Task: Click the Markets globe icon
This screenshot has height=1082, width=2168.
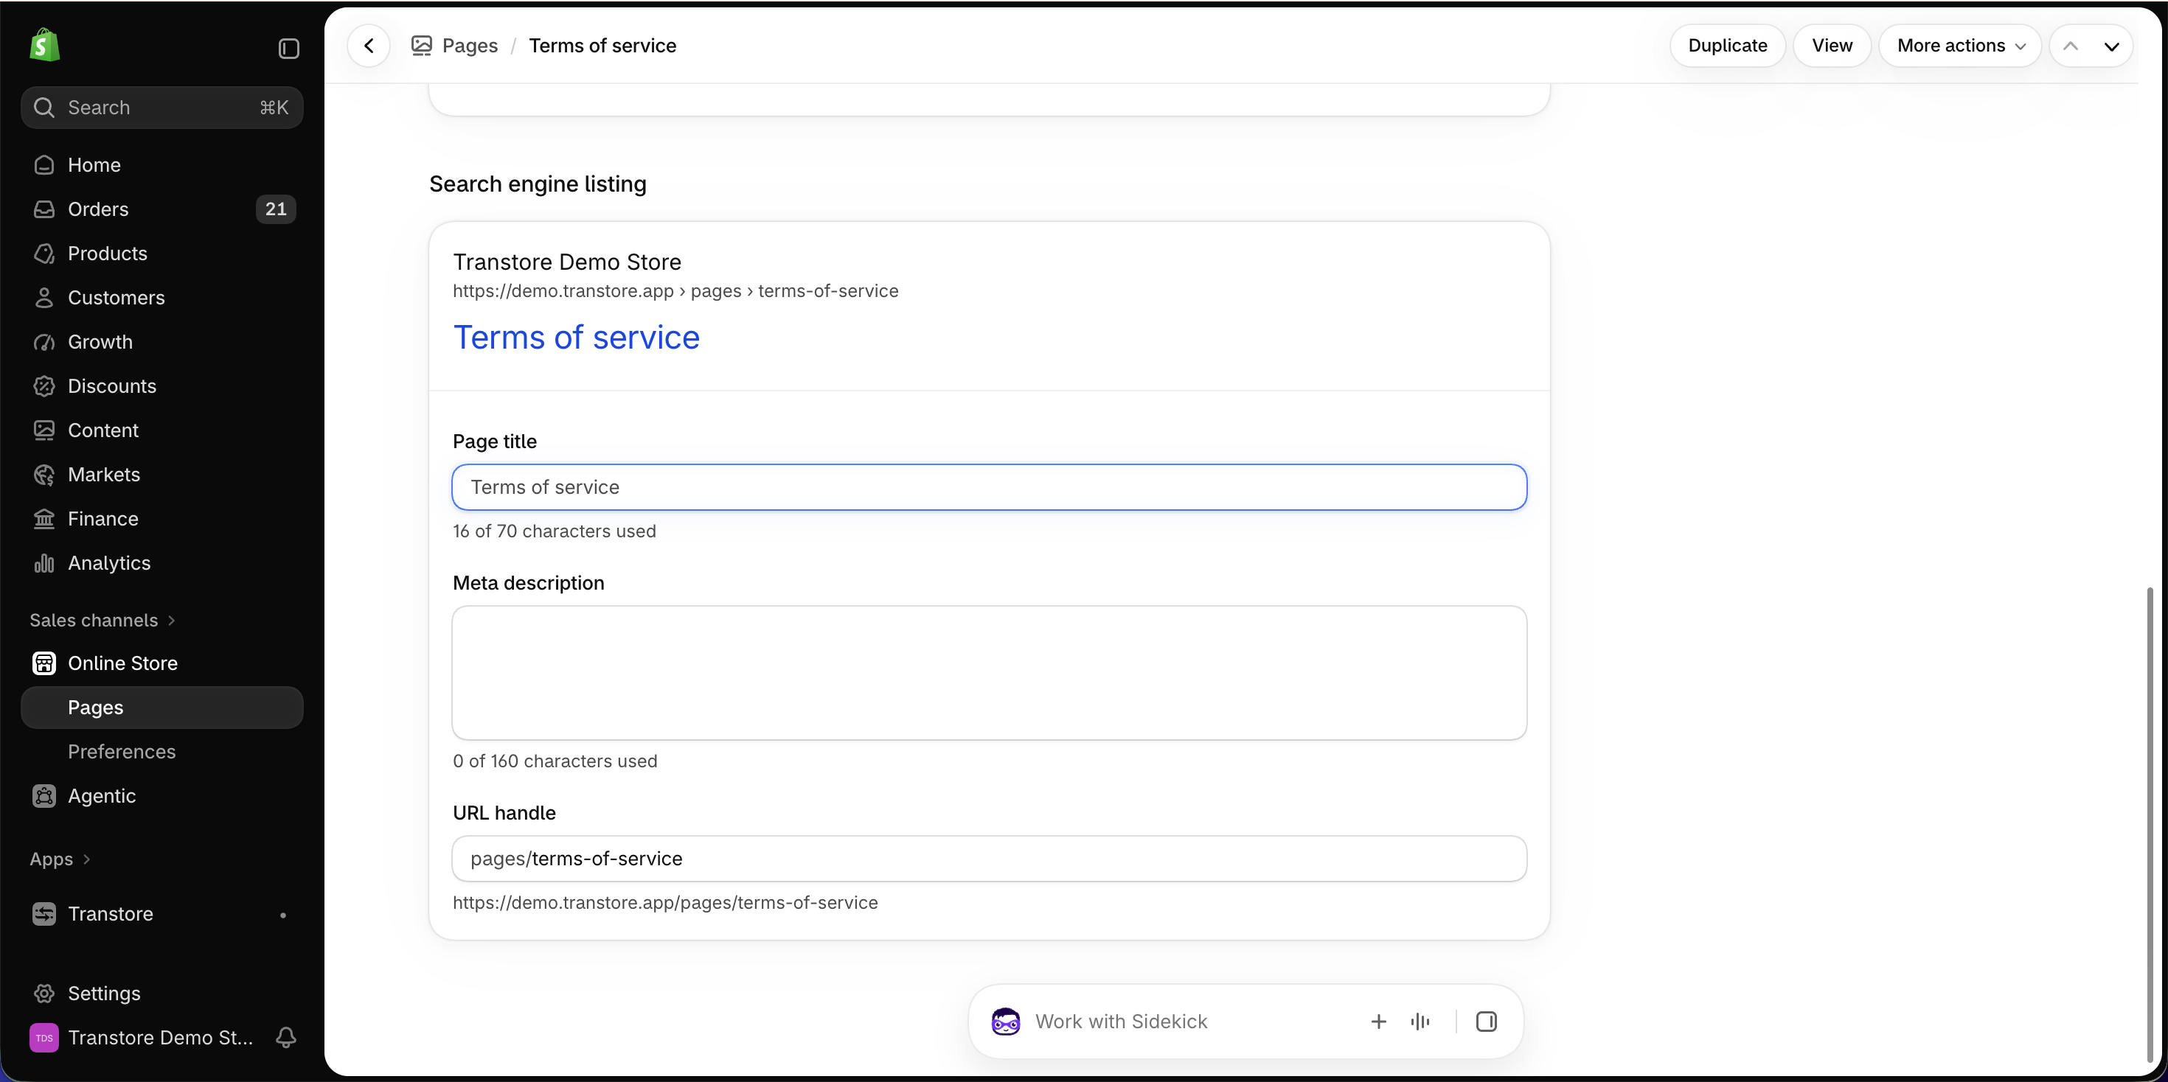Action: [44, 475]
